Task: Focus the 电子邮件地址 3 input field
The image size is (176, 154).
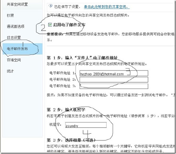Action: 114,86
